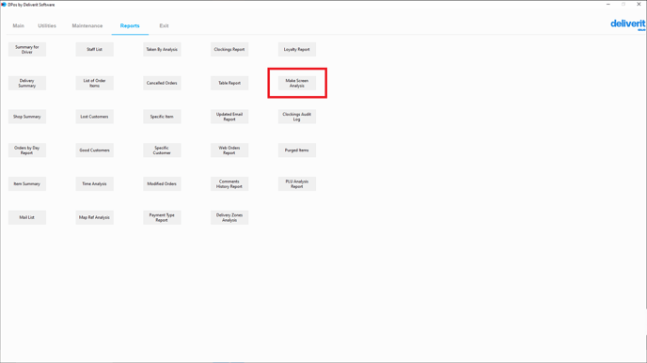647x363 pixels.
Task: Open the Loyalty Report
Action: (296, 50)
